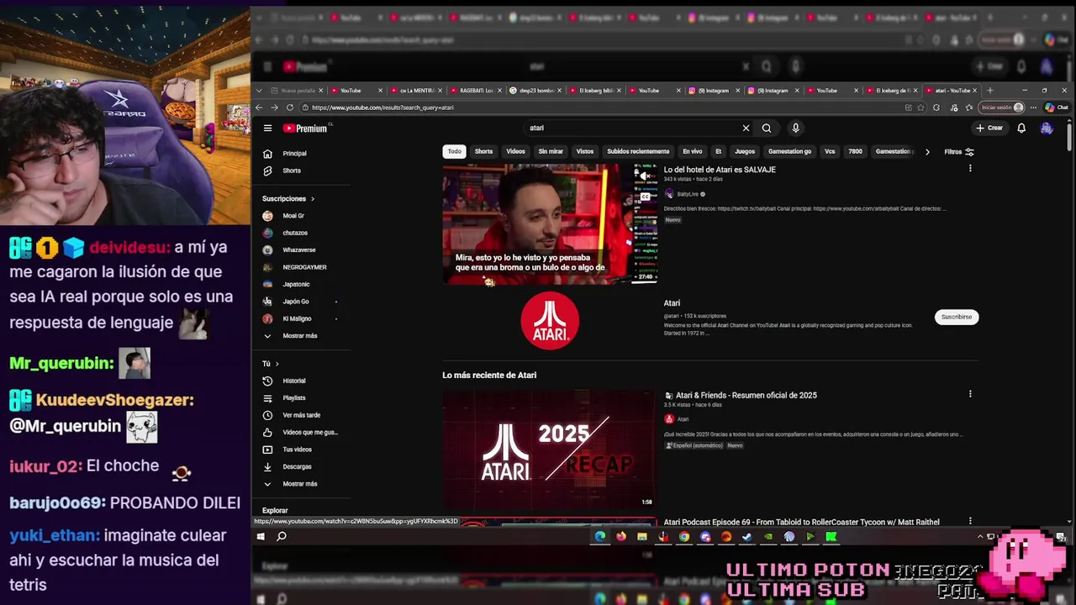The height and width of the screenshot is (605, 1076).
Task: Clear the 'atari' search text
Action: pos(746,129)
